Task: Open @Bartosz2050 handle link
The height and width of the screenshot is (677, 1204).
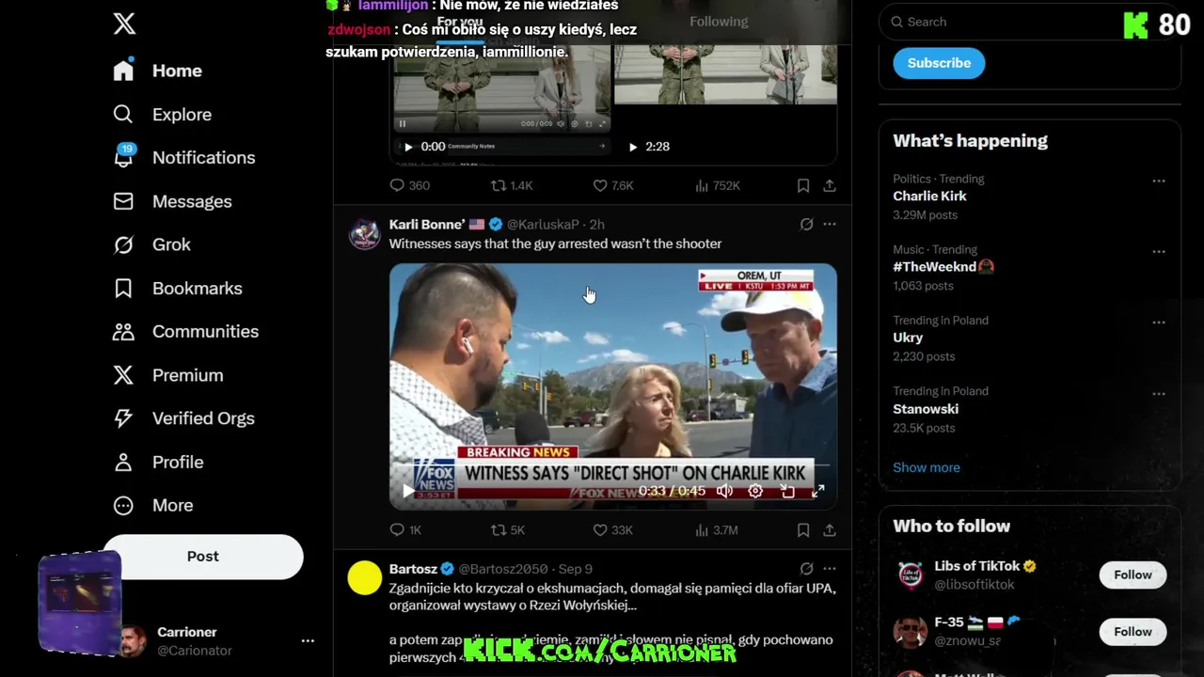Action: (x=503, y=569)
